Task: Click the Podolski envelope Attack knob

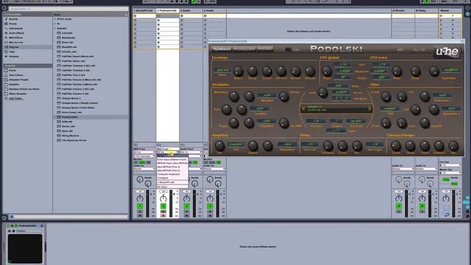Action: 238,71
